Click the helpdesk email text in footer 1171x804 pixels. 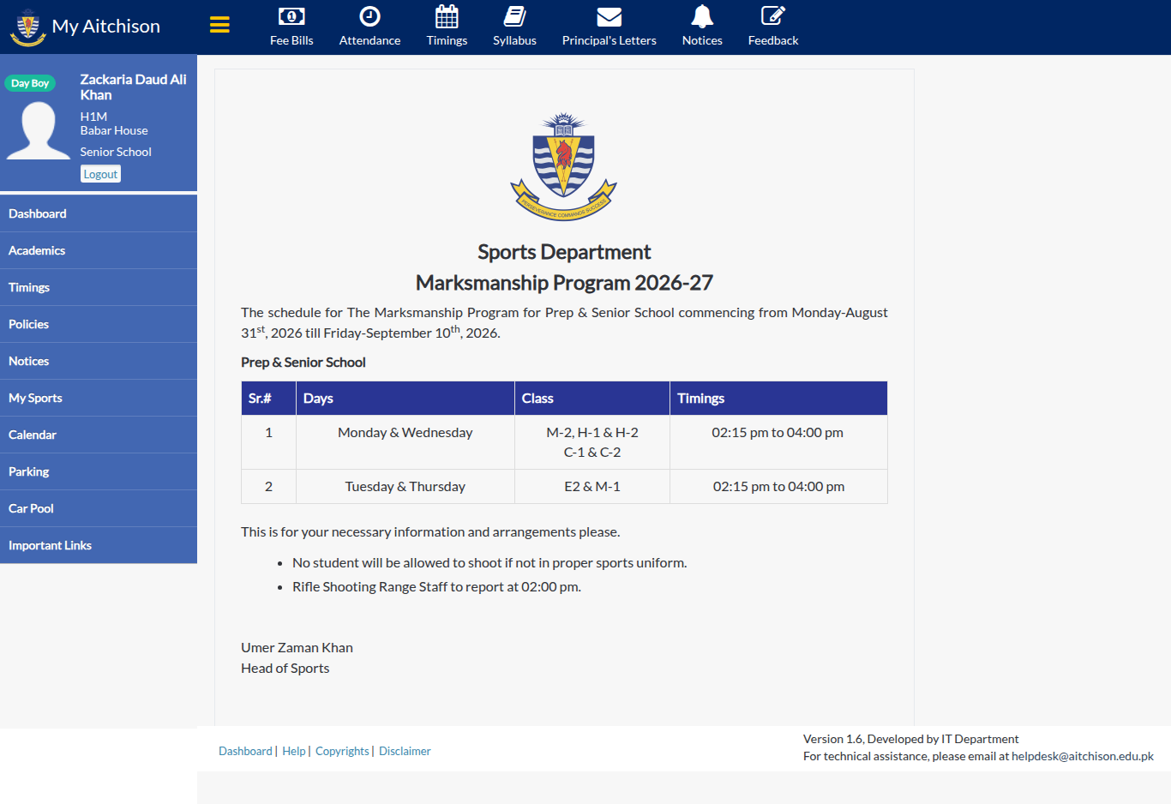point(1083,756)
